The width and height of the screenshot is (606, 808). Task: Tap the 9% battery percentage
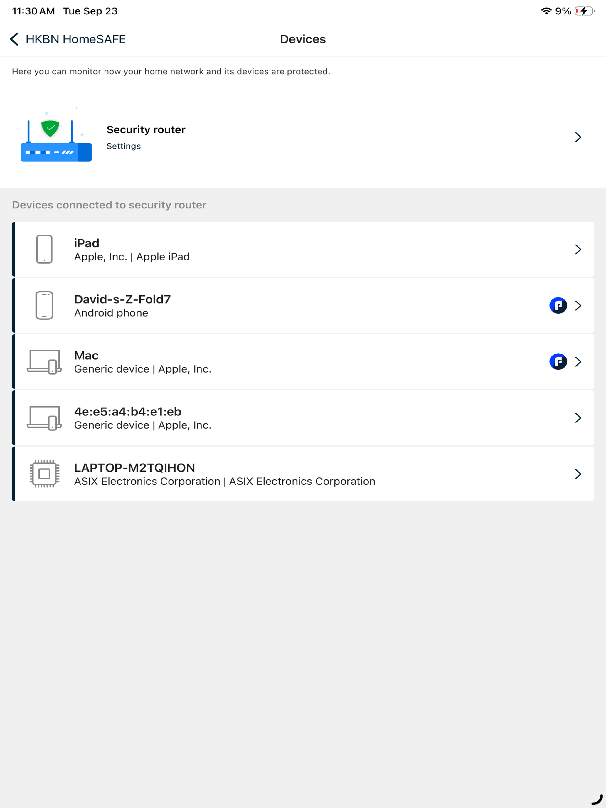click(563, 11)
